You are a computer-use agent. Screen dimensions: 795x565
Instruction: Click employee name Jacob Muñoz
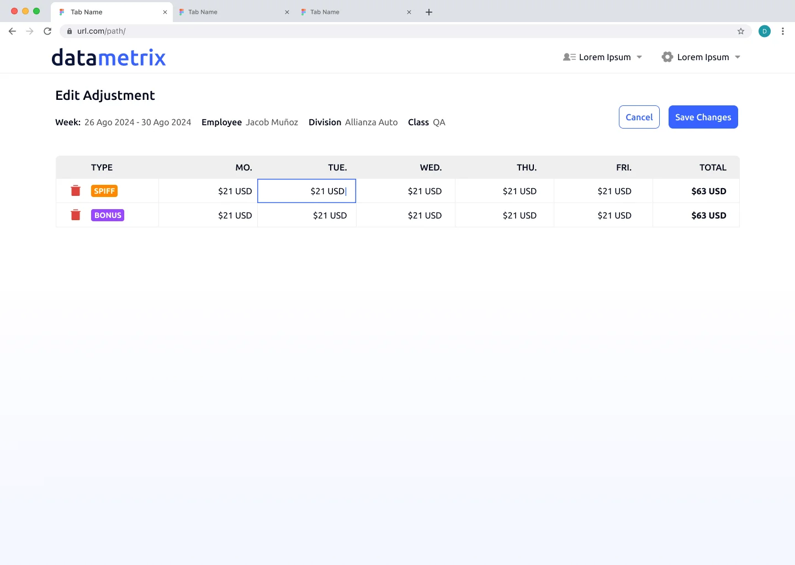[272, 122]
